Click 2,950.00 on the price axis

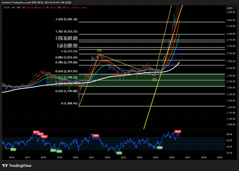tap(231, 61)
